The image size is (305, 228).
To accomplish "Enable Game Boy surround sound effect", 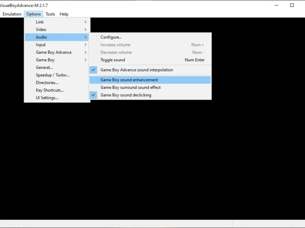I will click(150, 87).
